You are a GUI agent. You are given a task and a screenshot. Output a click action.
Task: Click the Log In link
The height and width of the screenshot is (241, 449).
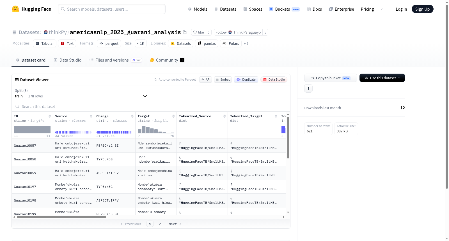point(401,9)
